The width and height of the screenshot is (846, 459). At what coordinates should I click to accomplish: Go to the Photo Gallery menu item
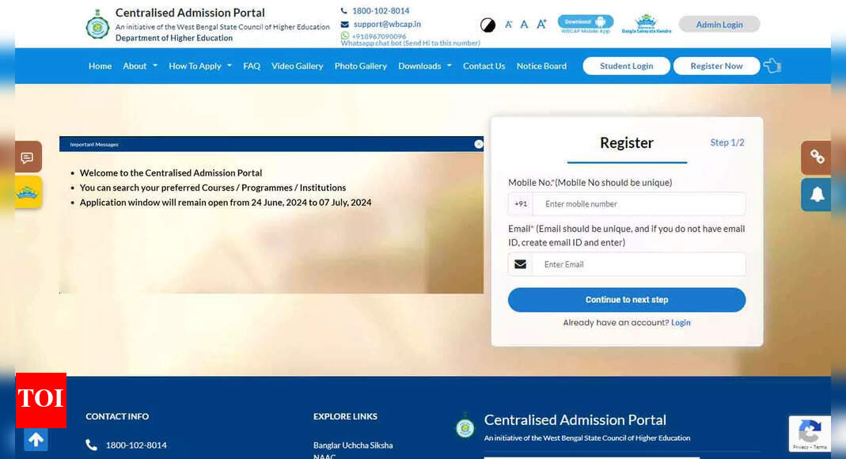(360, 66)
